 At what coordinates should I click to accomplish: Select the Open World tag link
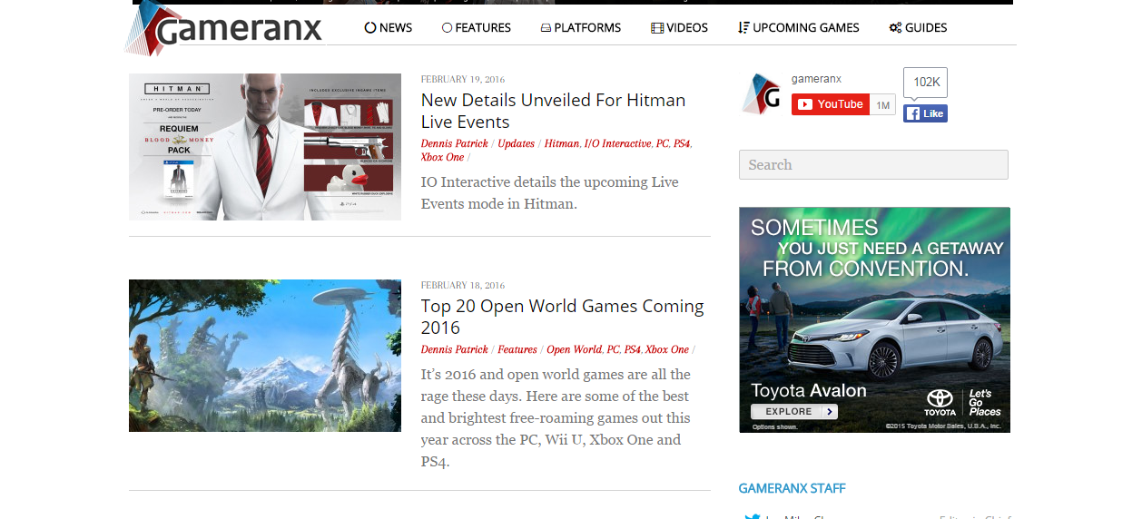point(574,349)
